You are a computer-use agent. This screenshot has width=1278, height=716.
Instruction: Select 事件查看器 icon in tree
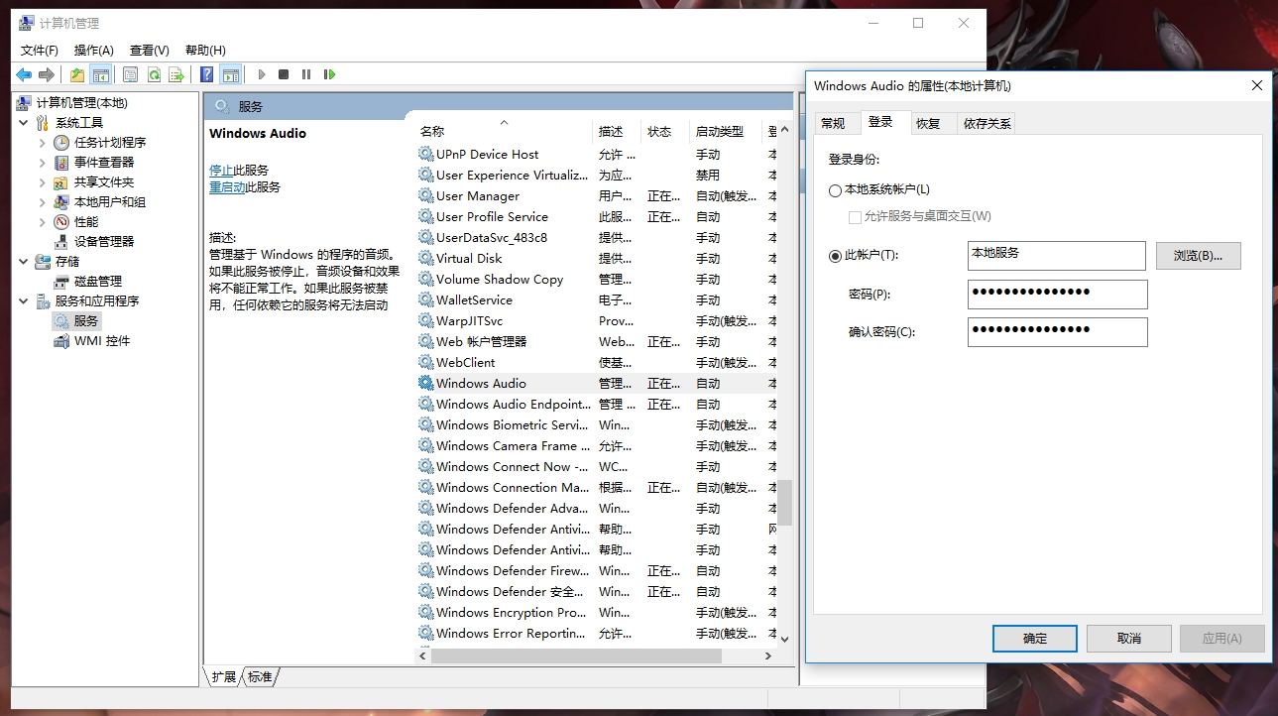coord(61,163)
